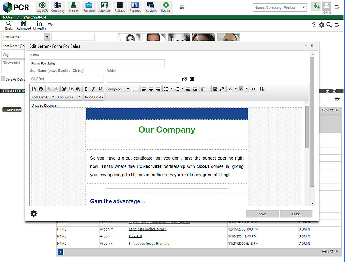Click the print icon in the editor
Screen dimensions: 345x262
click(x=41, y=89)
